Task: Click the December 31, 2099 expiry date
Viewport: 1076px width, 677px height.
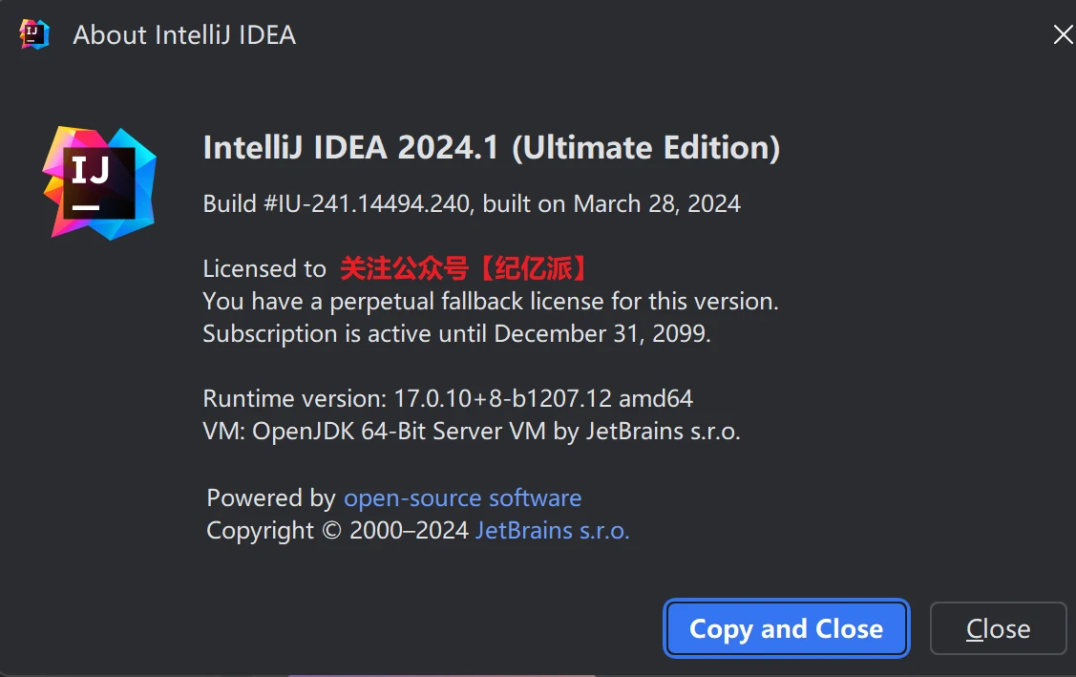Action: pos(601,334)
